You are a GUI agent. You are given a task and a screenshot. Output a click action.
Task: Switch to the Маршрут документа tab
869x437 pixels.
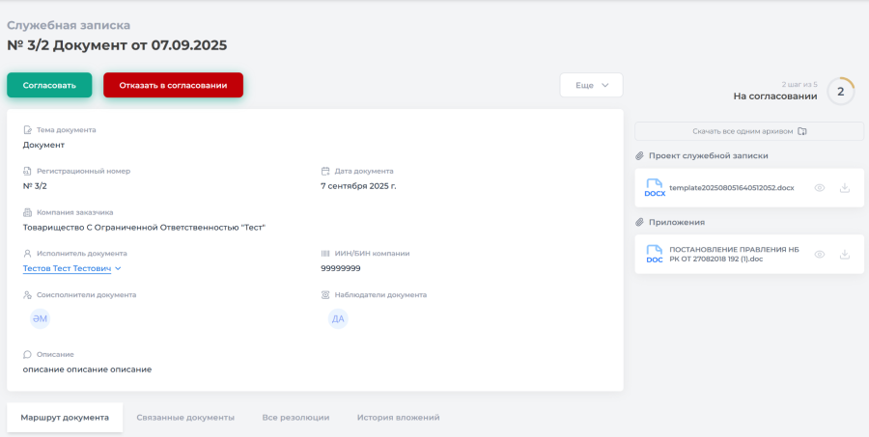pyautogui.click(x=65, y=418)
